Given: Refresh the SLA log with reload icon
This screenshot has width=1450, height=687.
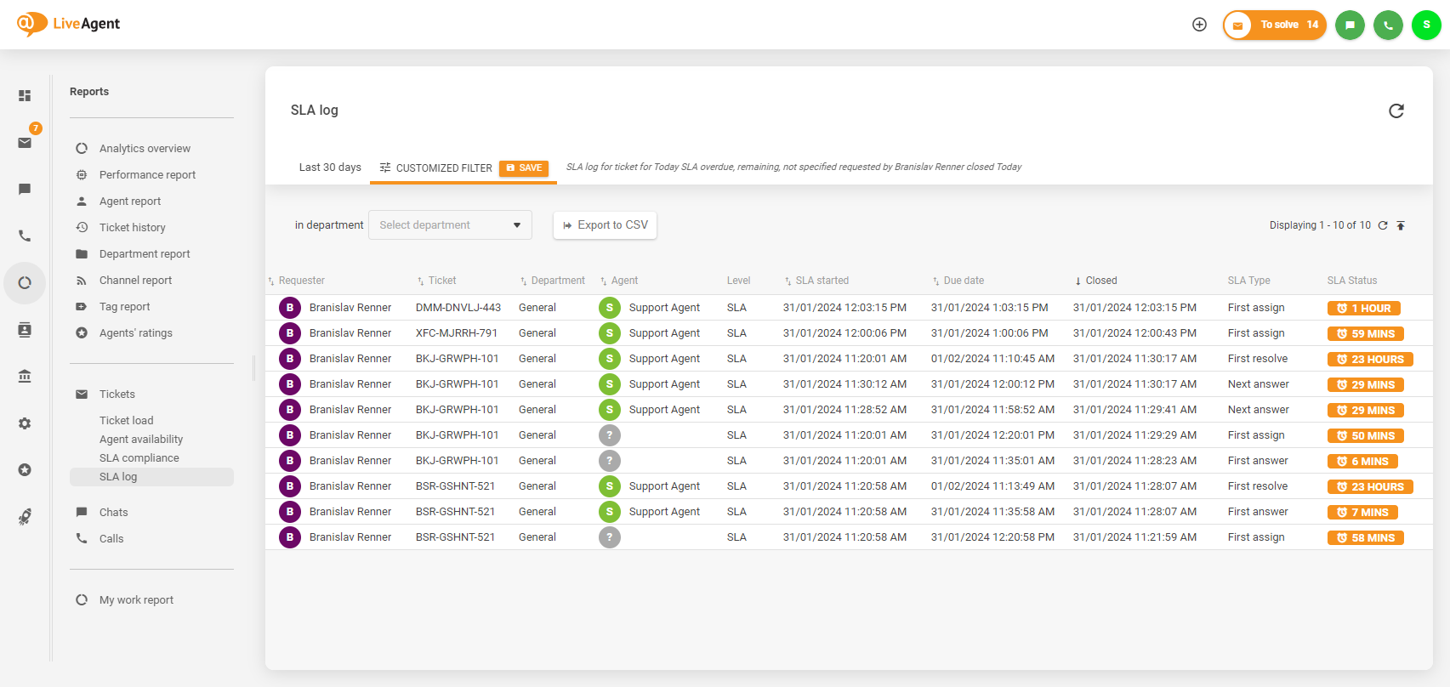Looking at the screenshot, I should tap(1396, 111).
